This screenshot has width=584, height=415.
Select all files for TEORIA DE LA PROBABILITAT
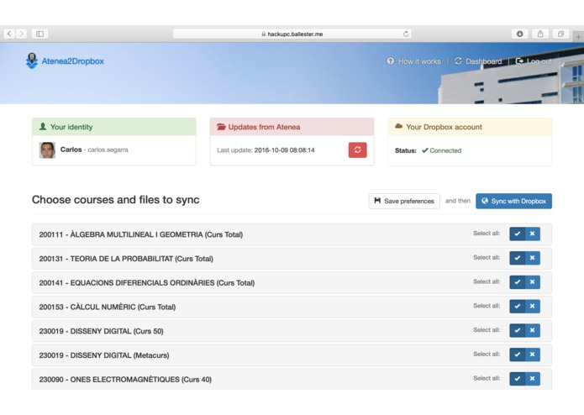pyautogui.click(x=517, y=258)
